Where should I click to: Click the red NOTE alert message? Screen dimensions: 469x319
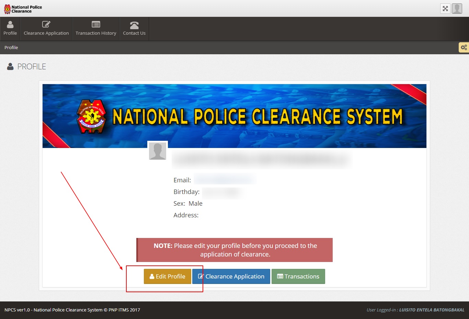(x=235, y=250)
